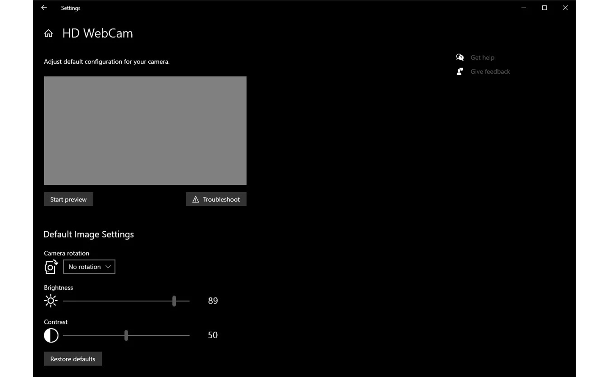Click the Default Image Settings heading
Screen dimensions: 609x377
pyautogui.click(x=89, y=234)
